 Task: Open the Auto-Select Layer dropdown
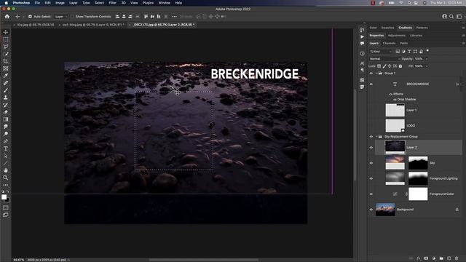(x=61, y=17)
